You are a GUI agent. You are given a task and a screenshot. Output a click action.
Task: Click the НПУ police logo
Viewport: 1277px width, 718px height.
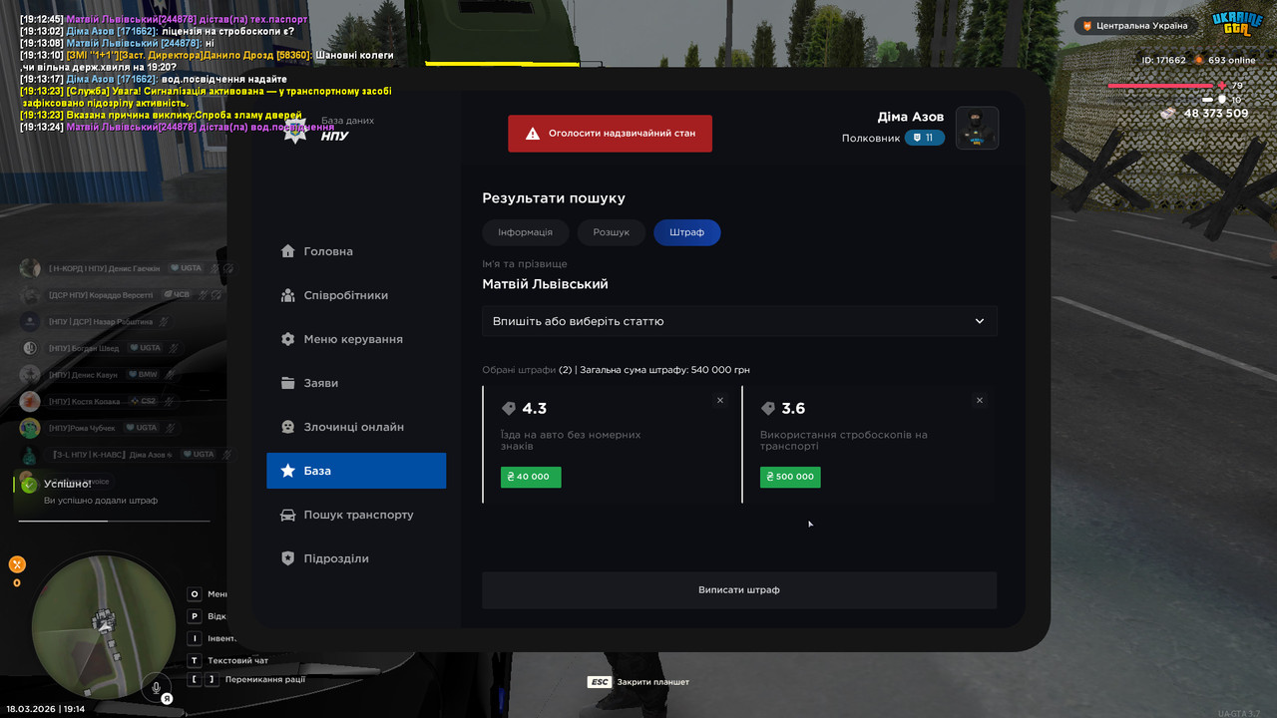pyautogui.click(x=296, y=132)
